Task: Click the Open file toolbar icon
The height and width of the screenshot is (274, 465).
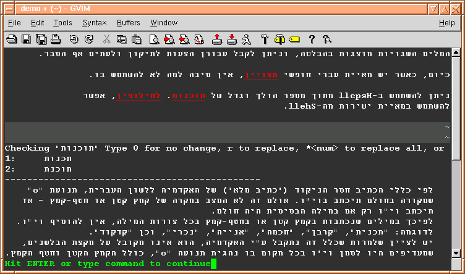Action: click(12, 39)
